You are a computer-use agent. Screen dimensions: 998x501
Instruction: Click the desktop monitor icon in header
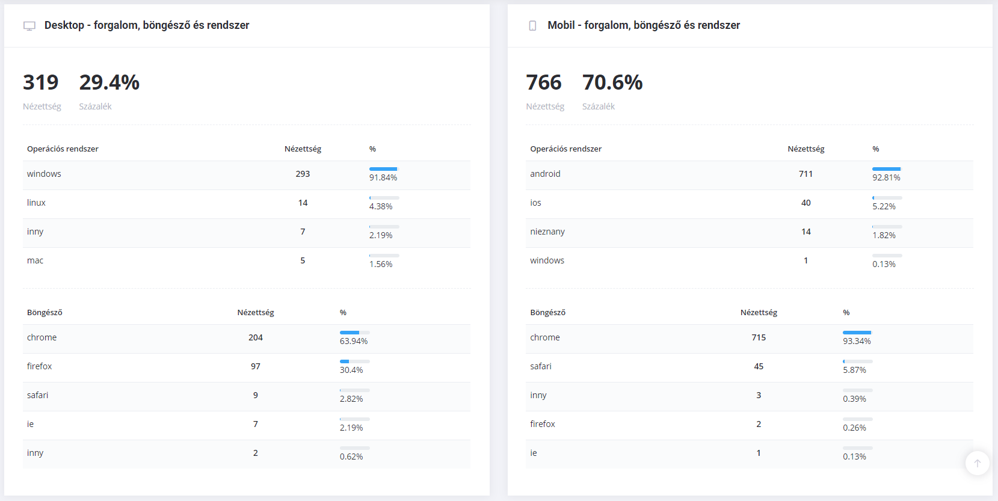point(29,26)
